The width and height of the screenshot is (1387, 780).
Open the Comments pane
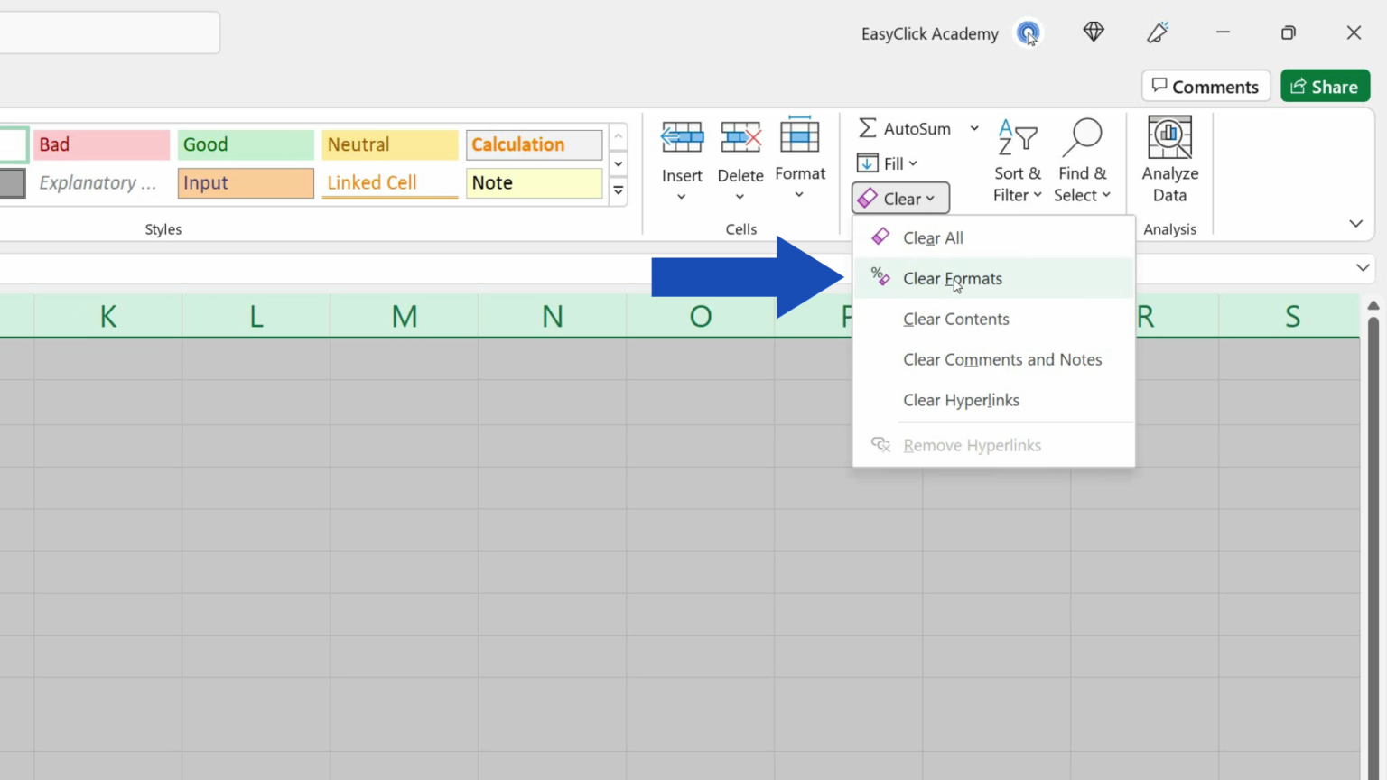click(x=1205, y=86)
